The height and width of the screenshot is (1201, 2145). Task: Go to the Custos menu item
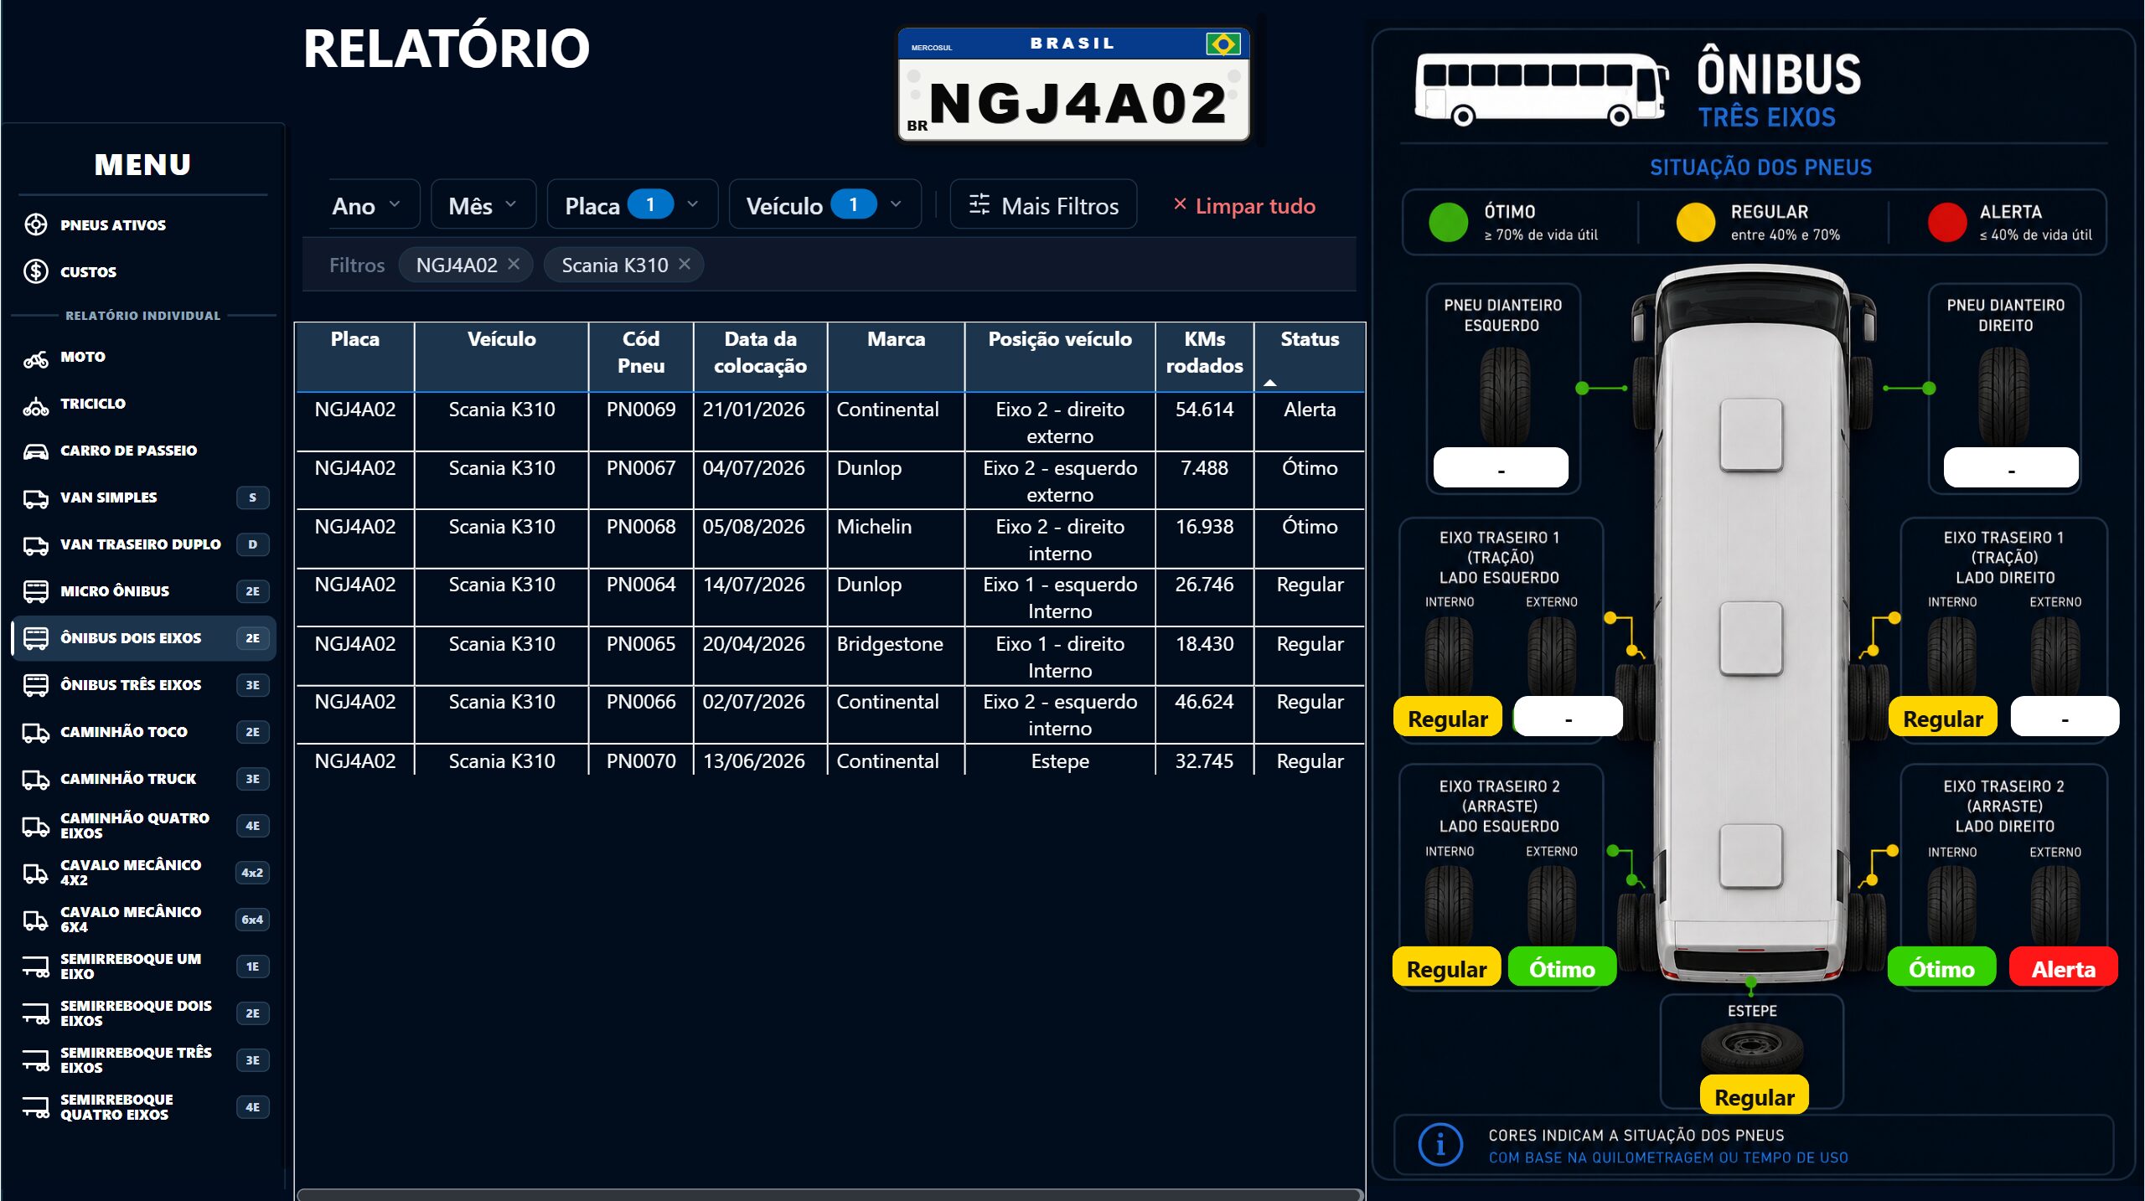point(144,271)
